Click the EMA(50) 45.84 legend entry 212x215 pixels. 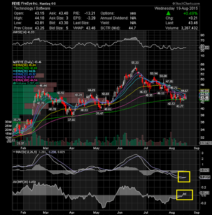(25, 65)
